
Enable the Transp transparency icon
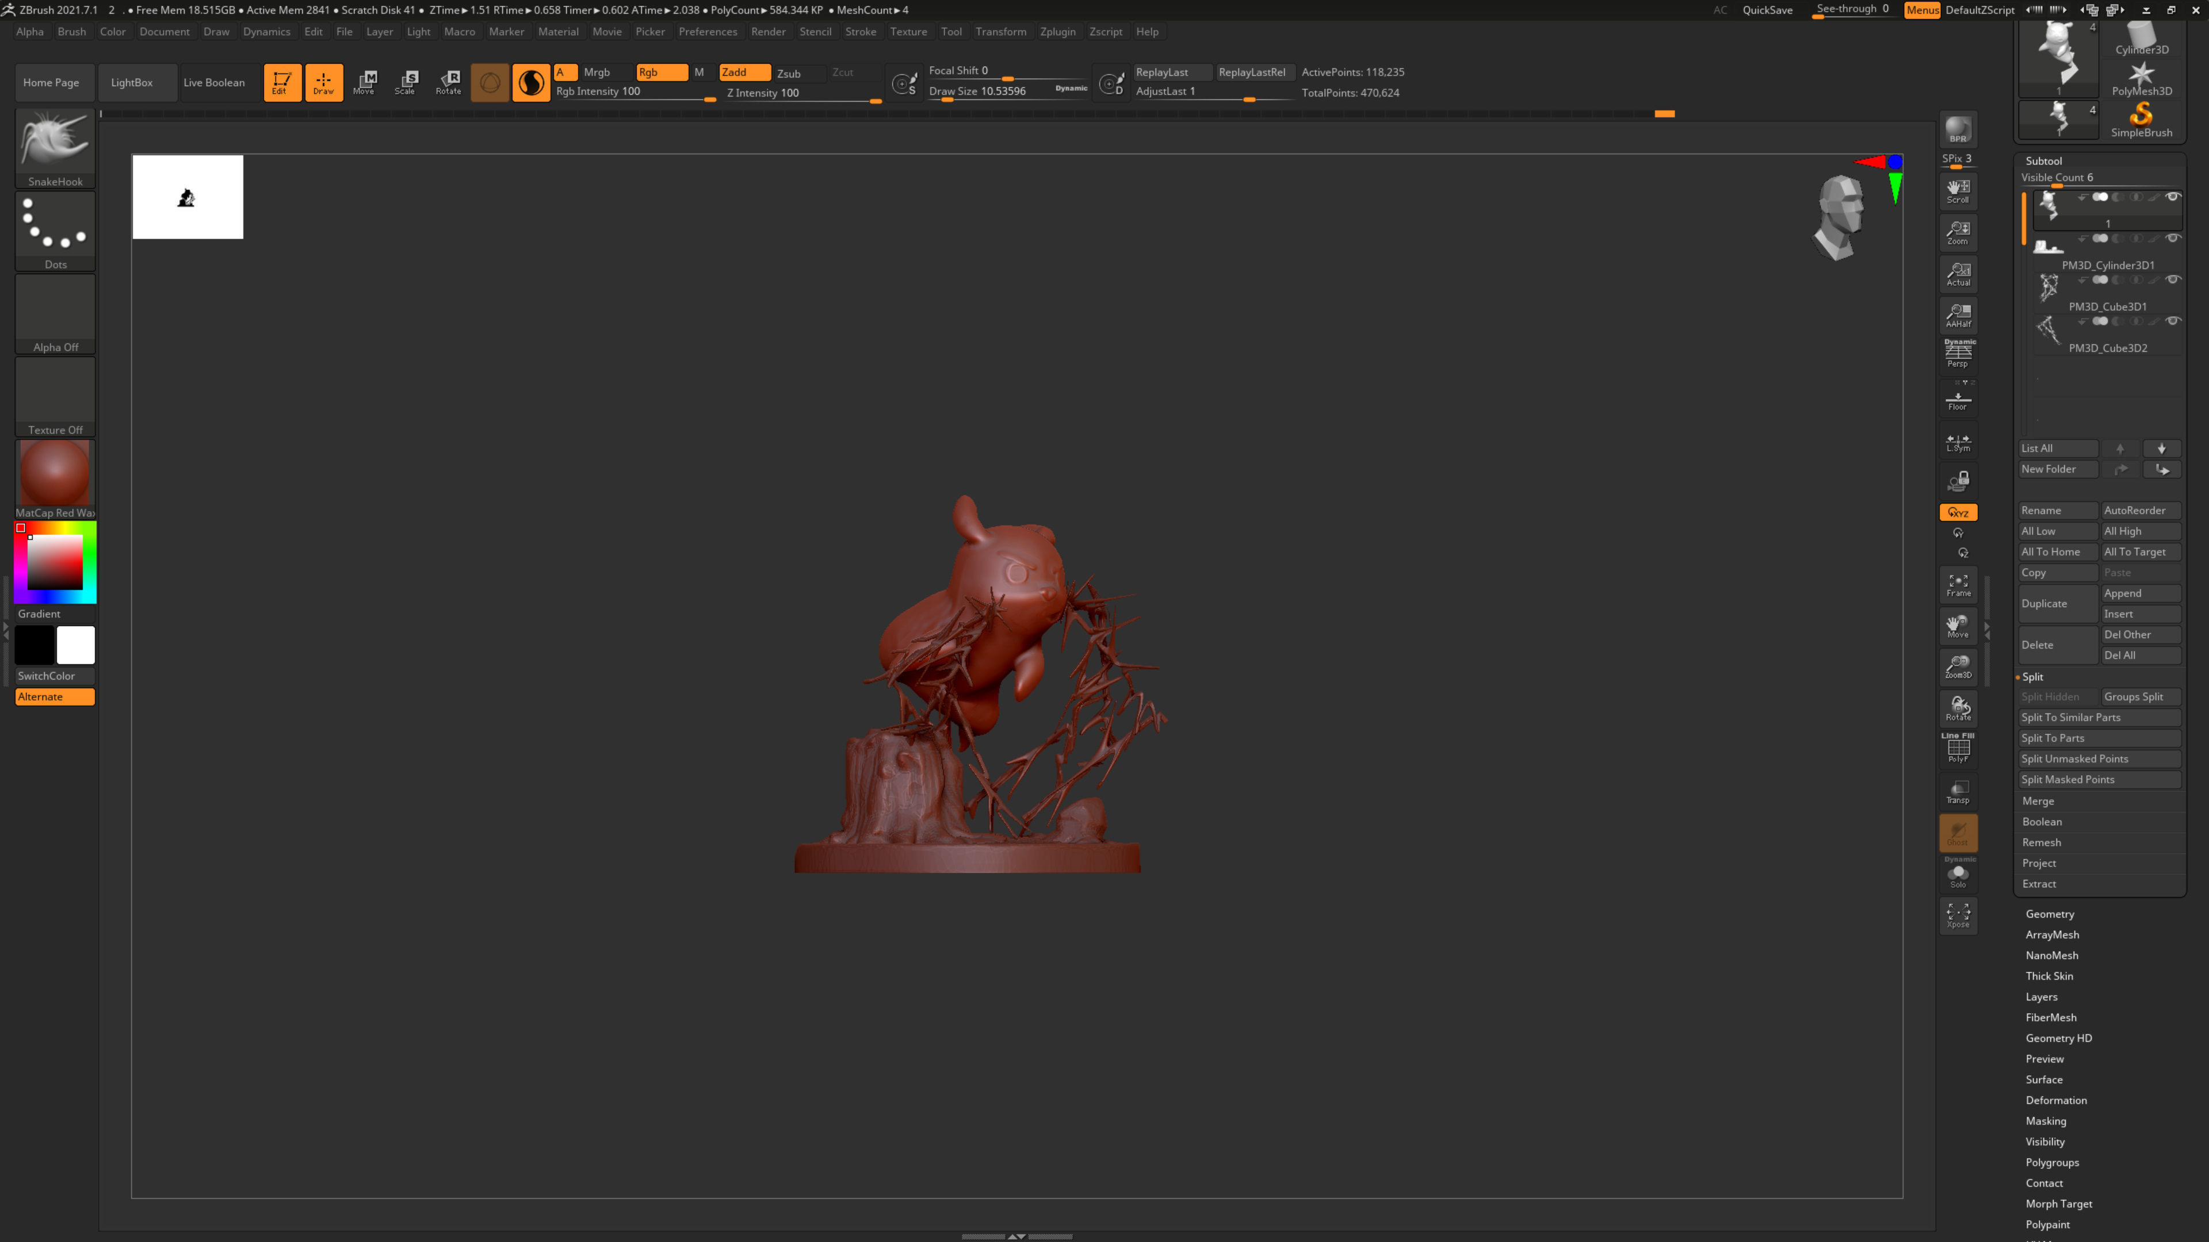(x=1958, y=792)
